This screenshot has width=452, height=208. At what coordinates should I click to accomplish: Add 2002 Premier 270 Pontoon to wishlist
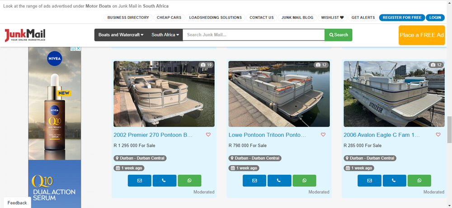(x=208, y=135)
